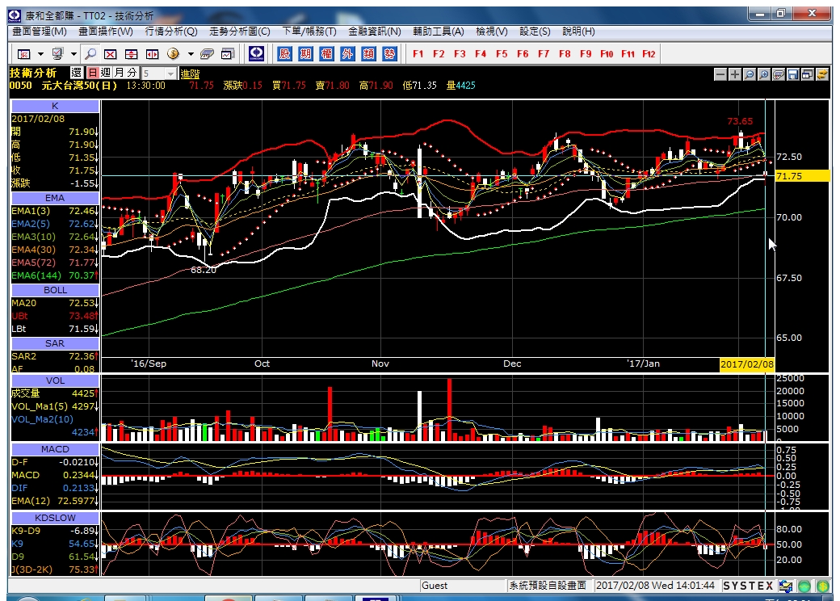The height and width of the screenshot is (601, 840).
Task: Click the F12 shortcut button
Action: tap(649, 53)
